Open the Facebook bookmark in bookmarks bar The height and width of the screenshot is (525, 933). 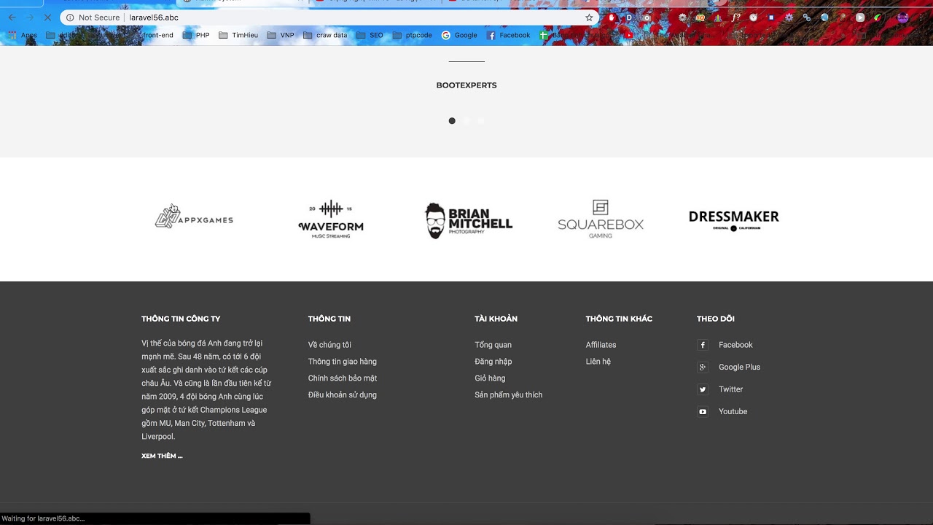508,35
